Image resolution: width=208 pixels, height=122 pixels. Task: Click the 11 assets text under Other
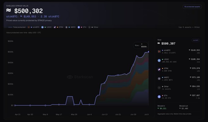click(x=166, y=89)
